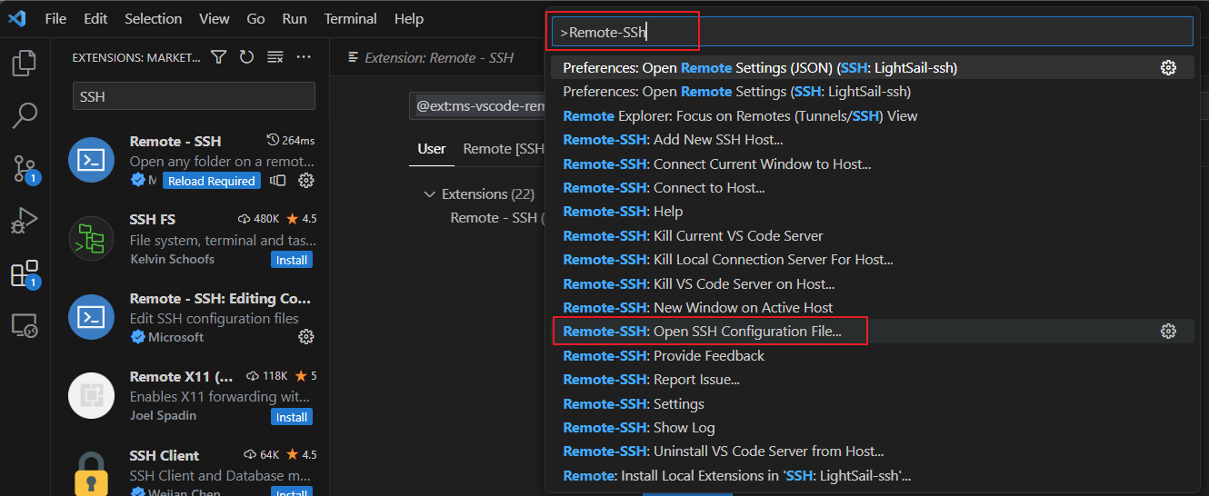Open extensions view more actions menu
This screenshot has height=496, width=1209.
click(304, 57)
